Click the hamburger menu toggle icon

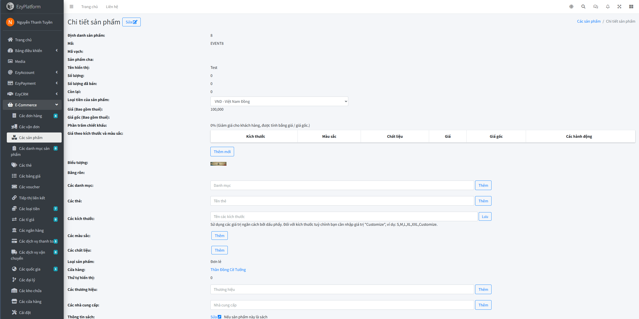pos(71,7)
